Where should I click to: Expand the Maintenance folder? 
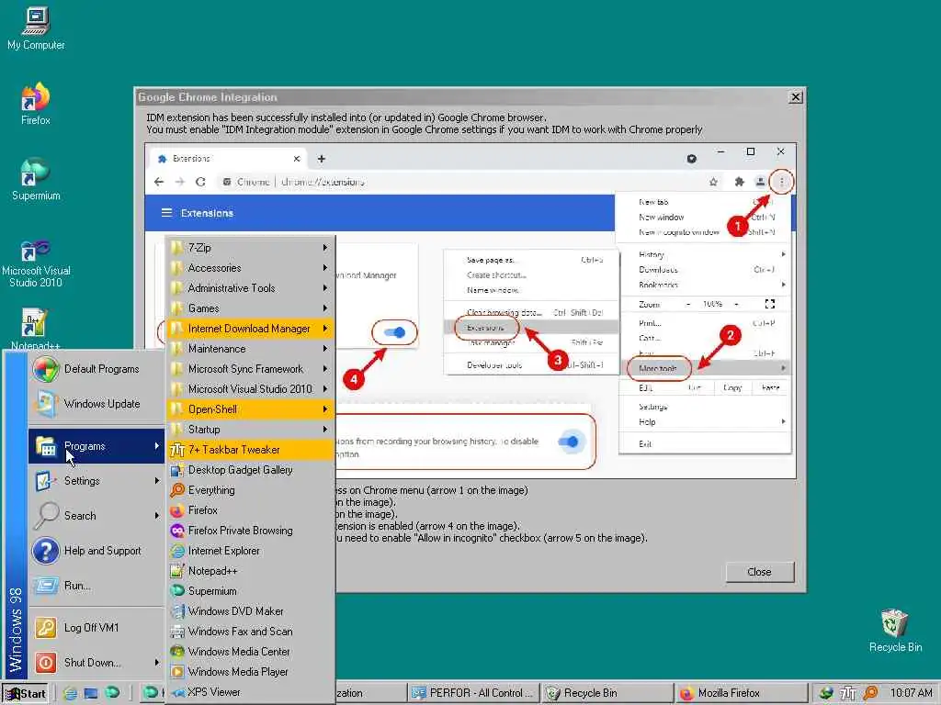pos(250,349)
